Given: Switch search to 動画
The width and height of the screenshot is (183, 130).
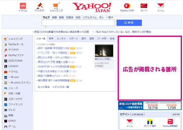Looking at the screenshot, I should tap(61, 18).
